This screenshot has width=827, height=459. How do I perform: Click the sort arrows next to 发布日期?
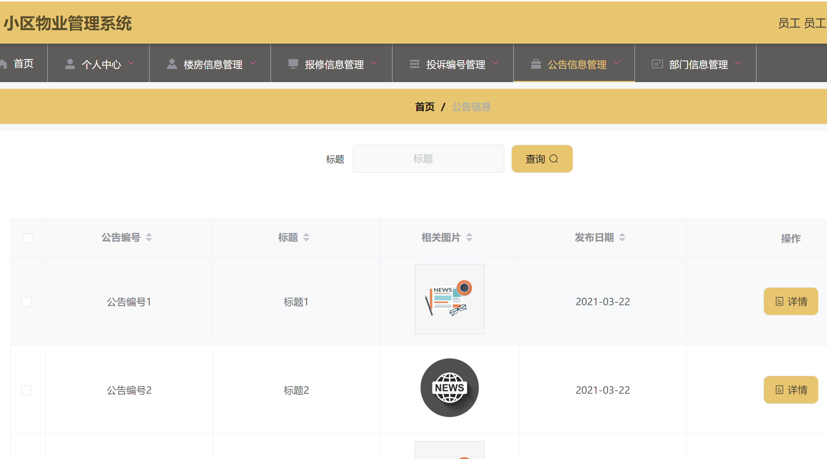[x=622, y=237]
